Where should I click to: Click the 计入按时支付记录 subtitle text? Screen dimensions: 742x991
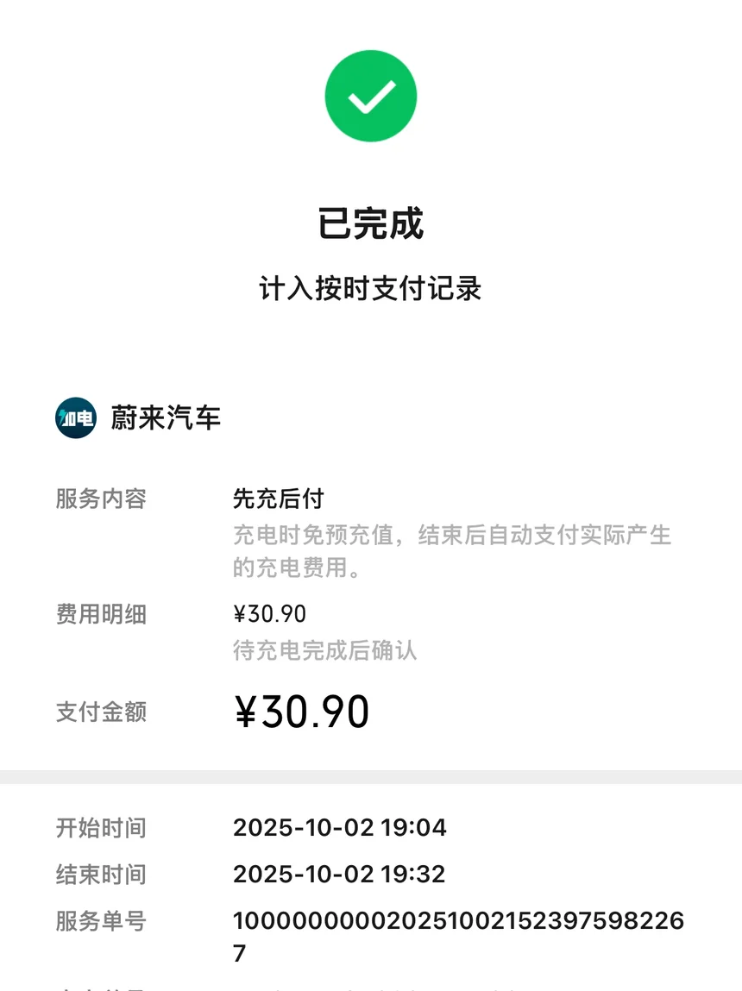click(370, 289)
